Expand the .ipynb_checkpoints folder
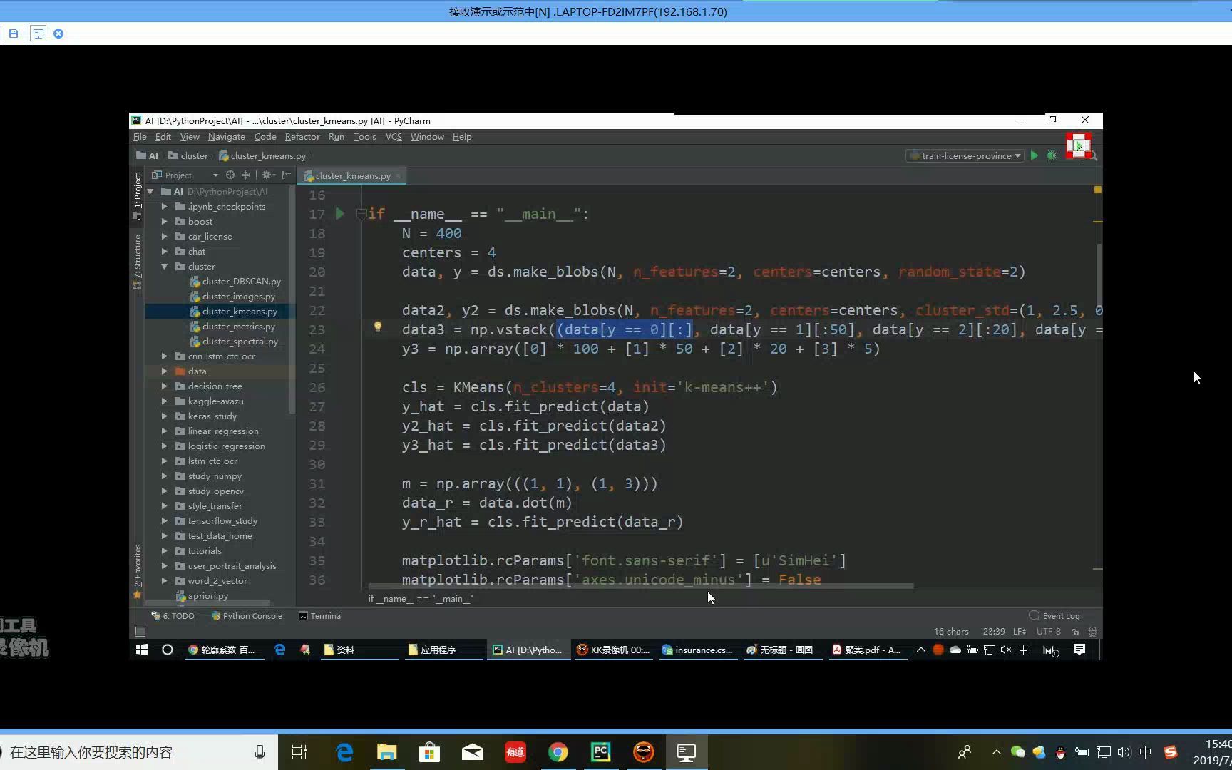Viewport: 1232px width, 770px height. click(x=165, y=207)
